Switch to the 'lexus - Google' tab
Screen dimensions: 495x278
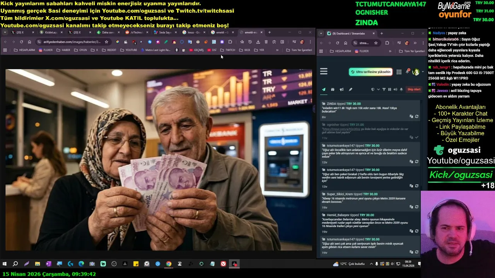point(193,32)
